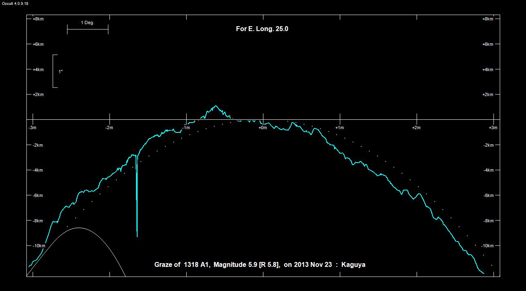526x291 pixels.
Task: Click the graze caption text at bottom
Action: [x=260, y=265]
